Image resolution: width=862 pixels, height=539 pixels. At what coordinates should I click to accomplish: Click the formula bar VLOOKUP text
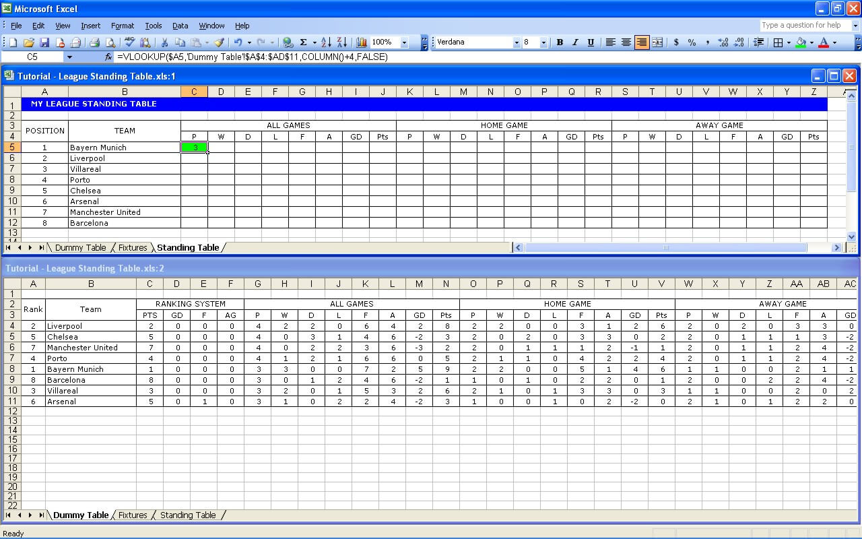[252, 57]
